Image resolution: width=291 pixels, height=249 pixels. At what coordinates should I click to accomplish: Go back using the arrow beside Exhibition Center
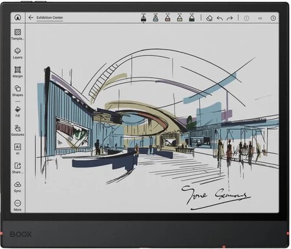coord(31,17)
